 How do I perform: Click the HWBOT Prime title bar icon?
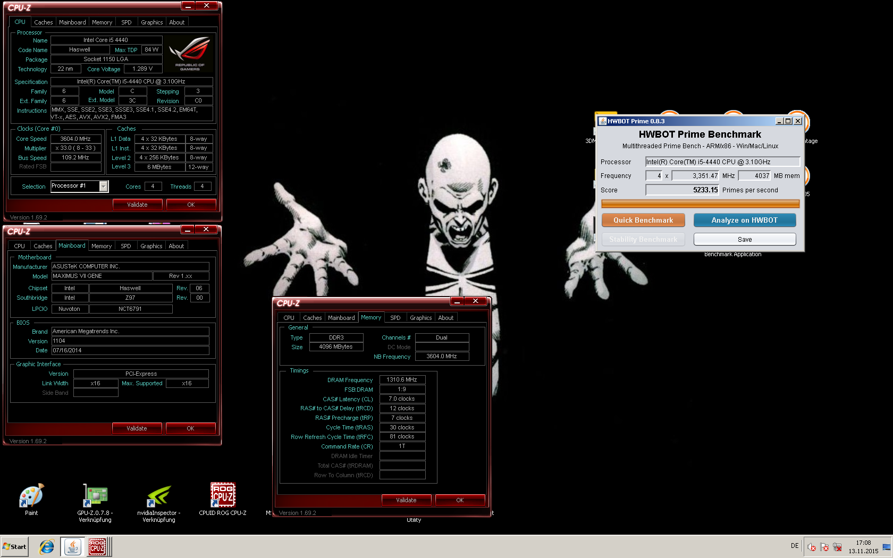coord(603,121)
